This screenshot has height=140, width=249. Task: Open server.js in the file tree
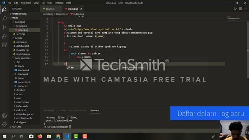coord(25,34)
